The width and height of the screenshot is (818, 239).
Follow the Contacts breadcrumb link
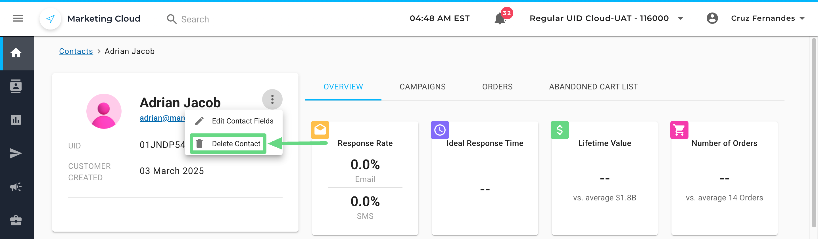[x=76, y=51]
